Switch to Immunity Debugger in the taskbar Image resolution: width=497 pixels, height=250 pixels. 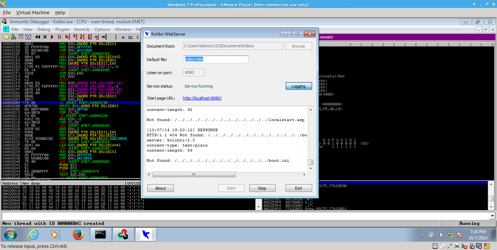(x=123, y=235)
